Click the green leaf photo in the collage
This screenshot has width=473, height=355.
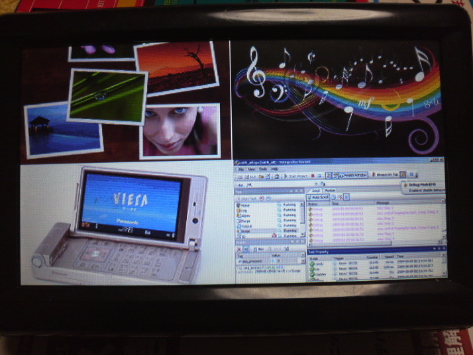(x=107, y=97)
